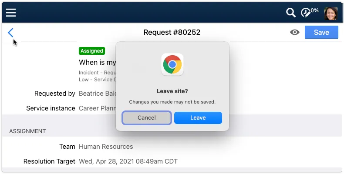The height and width of the screenshot is (174, 344).
Task: Click the 'Resolution Target' field label
Action: [49, 161]
